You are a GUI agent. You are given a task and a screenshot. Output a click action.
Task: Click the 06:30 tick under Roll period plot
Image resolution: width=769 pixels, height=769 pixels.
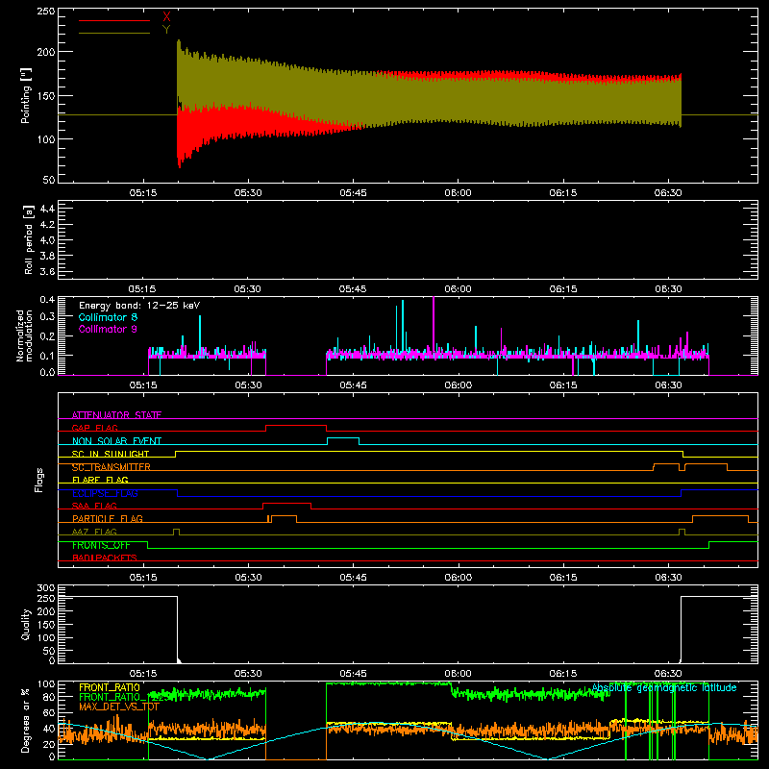[x=668, y=289]
